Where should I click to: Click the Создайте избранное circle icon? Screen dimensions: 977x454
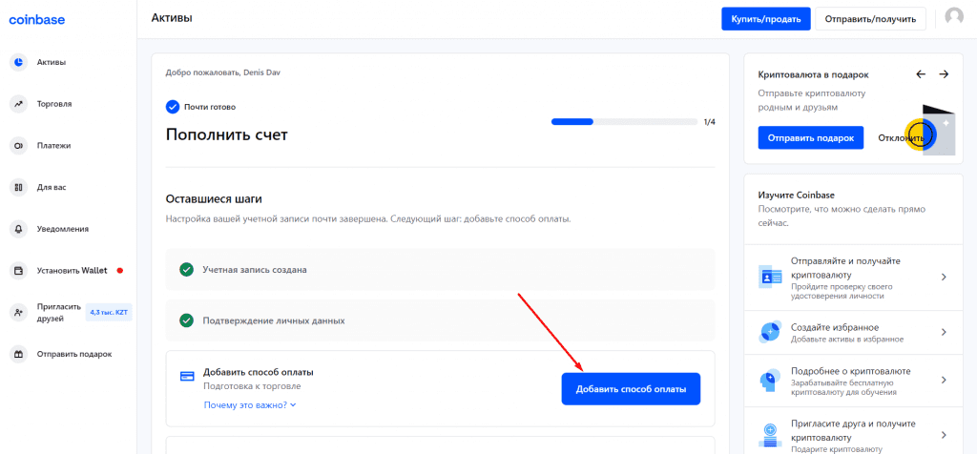(770, 332)
